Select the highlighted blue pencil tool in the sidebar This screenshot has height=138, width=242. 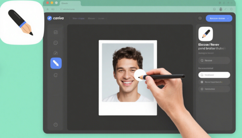pyautogui.click(x=56, y=63)
